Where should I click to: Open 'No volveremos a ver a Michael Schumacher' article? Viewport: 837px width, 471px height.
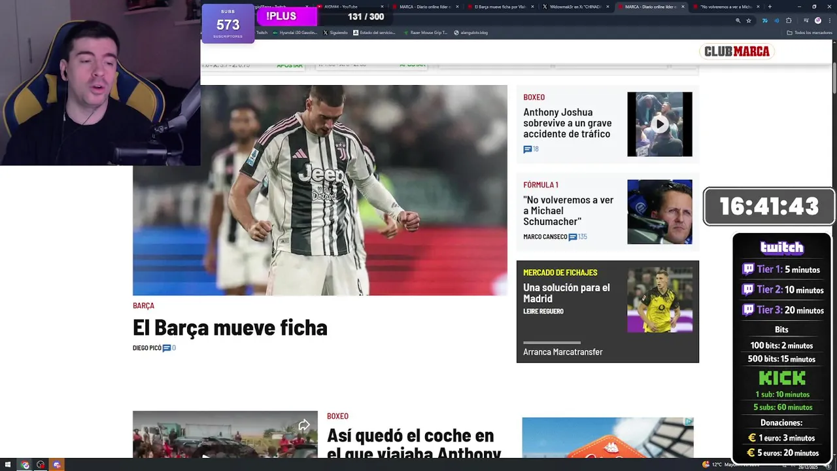coord(568,211)
